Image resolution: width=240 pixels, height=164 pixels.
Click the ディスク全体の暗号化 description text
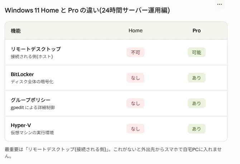(32, 82)
